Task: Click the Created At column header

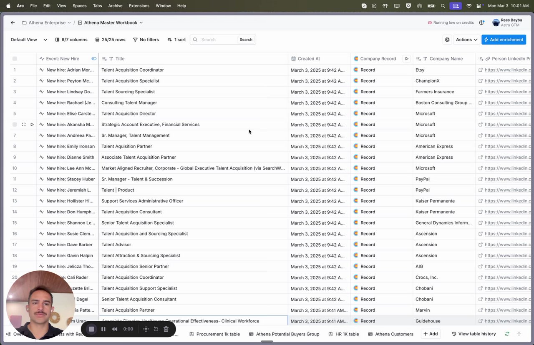Action: pyautogui.click(x=319, y=59)
